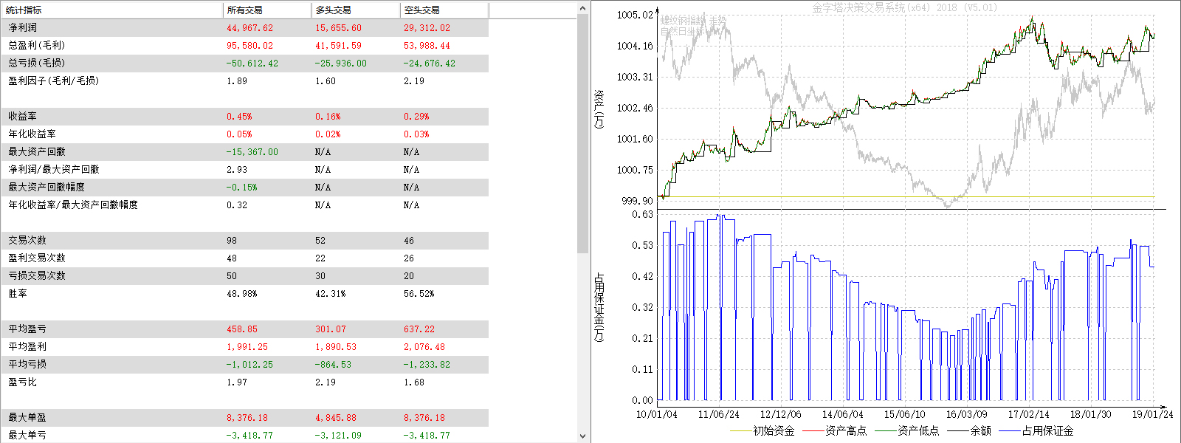Click the 胜率 row label

[18, 293]
